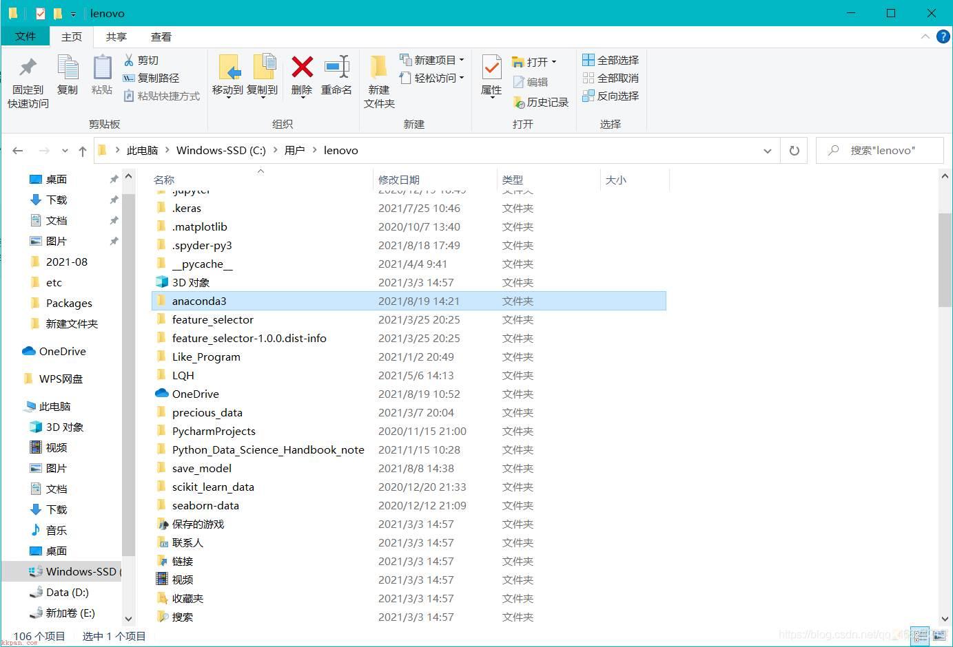Click the Rename (重命名) icon
953x647 pixels.
[337, 67]
